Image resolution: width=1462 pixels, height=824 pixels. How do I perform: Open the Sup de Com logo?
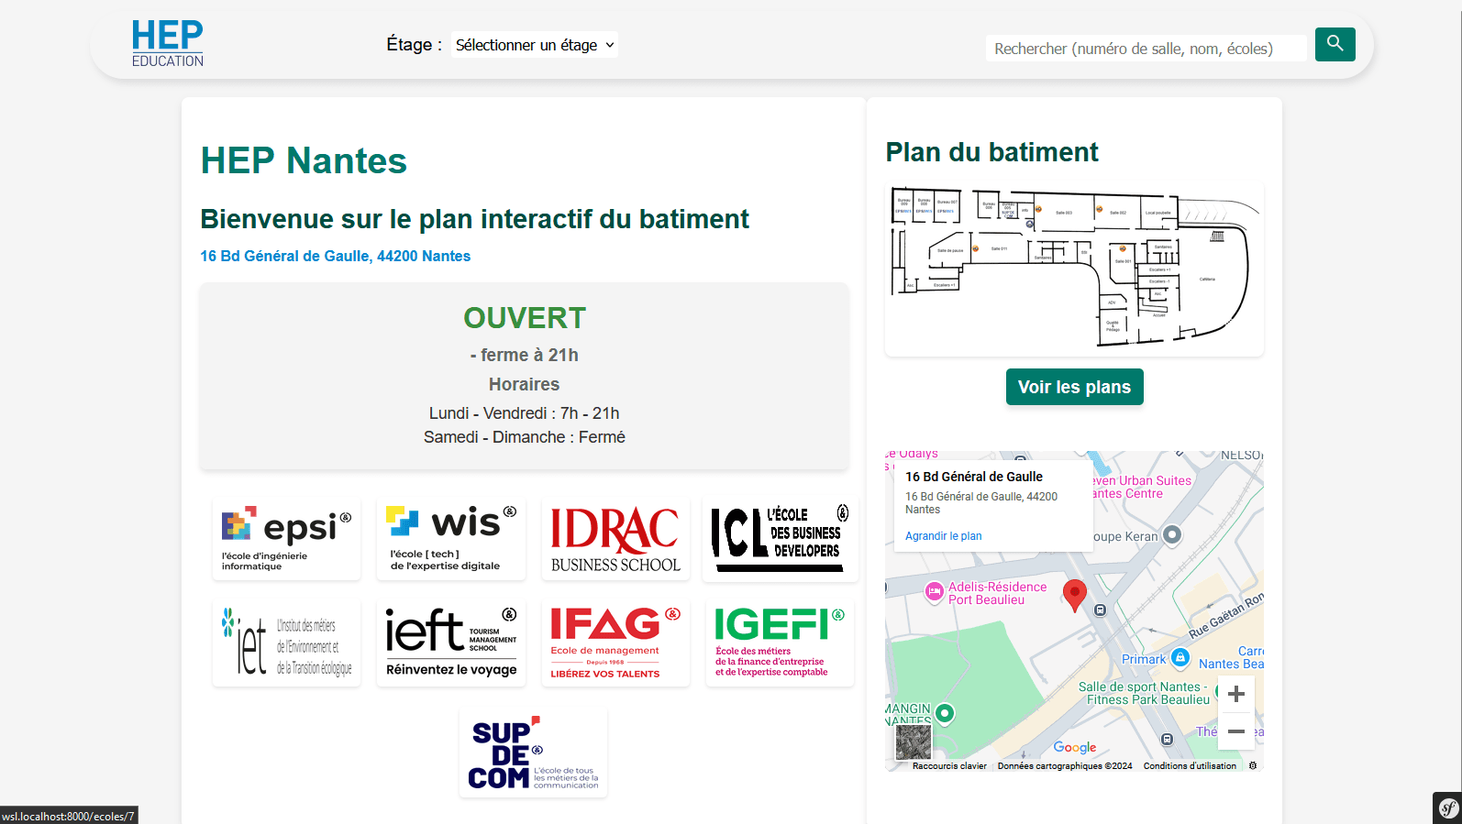tap(533, 753)
